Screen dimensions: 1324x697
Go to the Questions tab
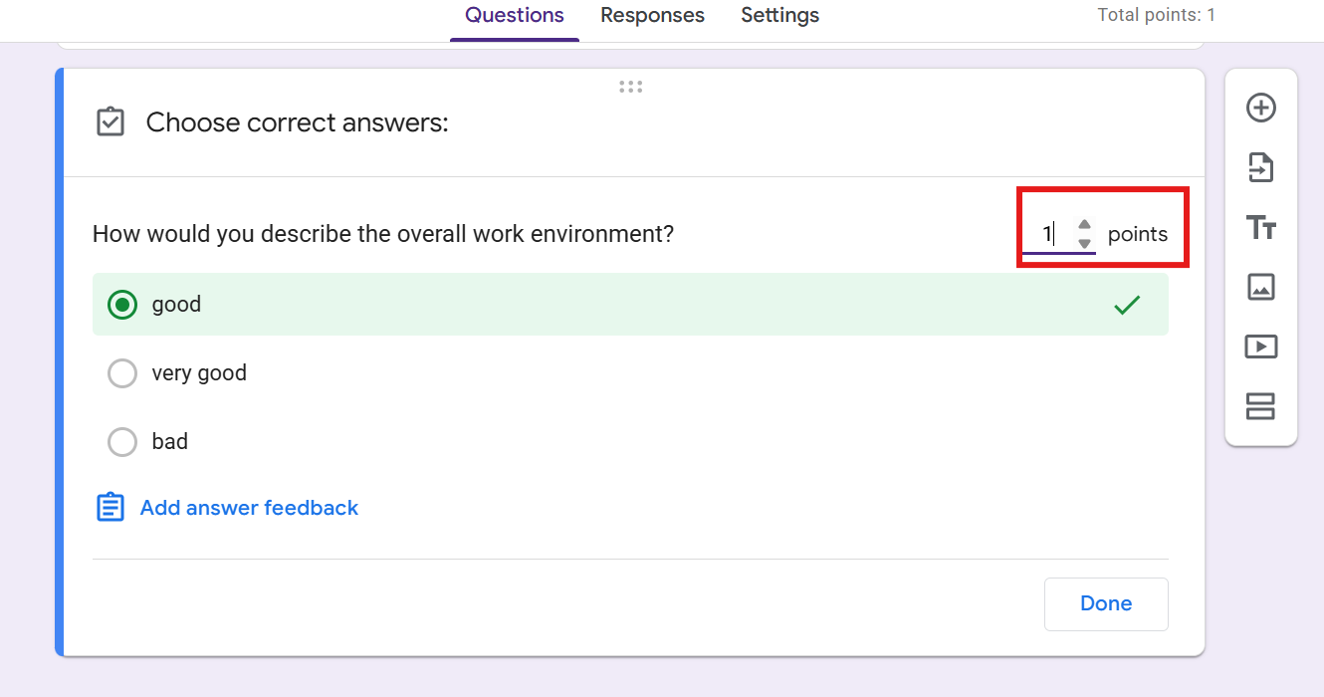coord(515,16)
